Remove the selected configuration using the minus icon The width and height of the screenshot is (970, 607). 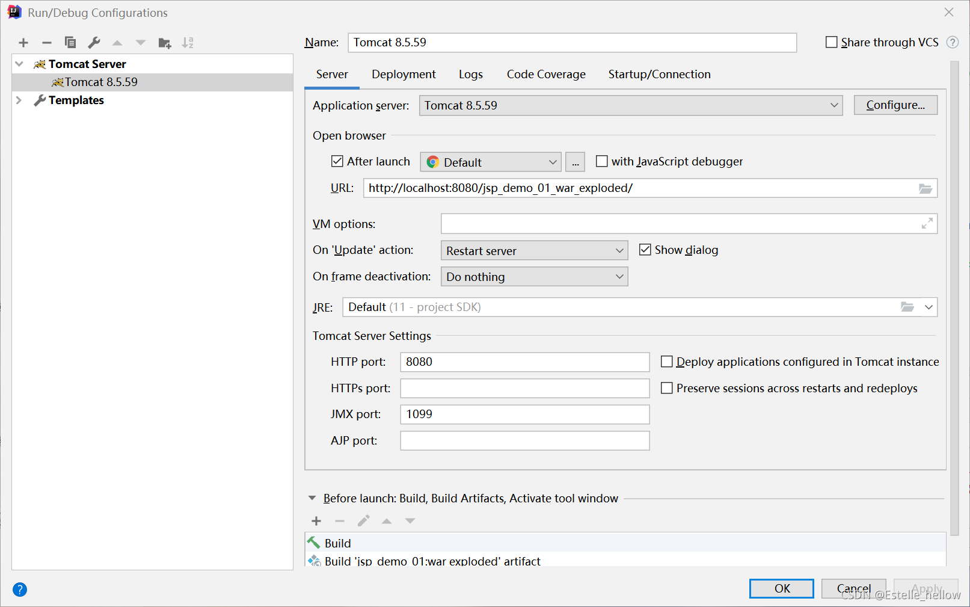click(47, 43)
